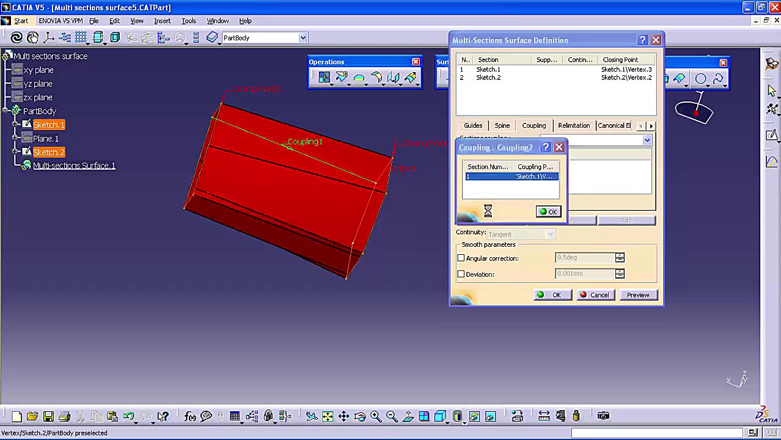Enable the Deviation checkbox
Screen dimensions: 781x440
click(461, 274)
